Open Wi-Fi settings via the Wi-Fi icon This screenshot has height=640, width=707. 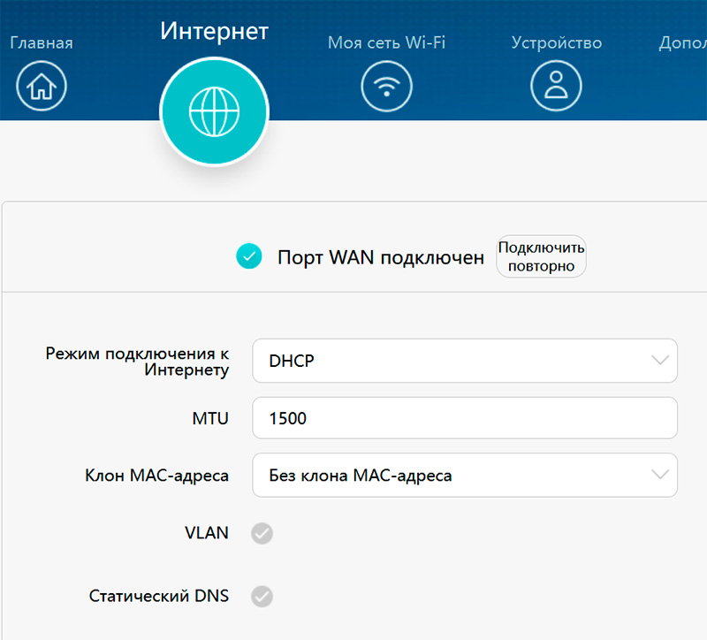(386, 86)
